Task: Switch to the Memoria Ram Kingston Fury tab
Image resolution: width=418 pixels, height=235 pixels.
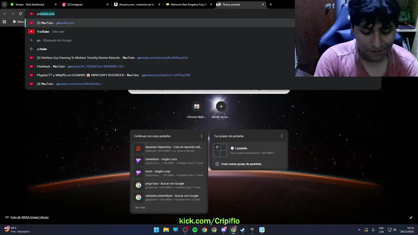Action: click(x=189, y=5)
